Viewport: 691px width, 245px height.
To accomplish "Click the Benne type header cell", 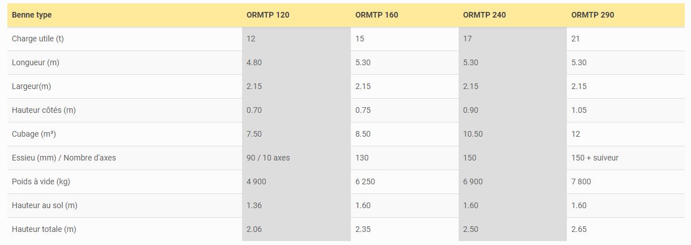I will tap(32, 15).
